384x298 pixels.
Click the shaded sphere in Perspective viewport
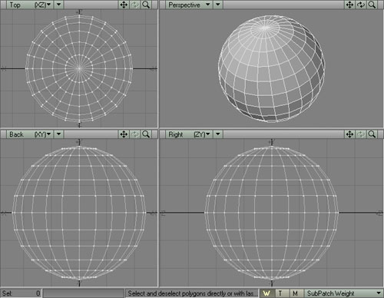pos(271,68)
